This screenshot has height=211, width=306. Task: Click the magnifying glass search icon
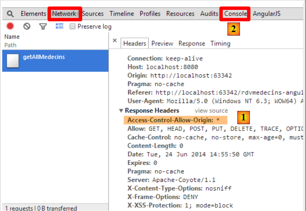[10, 14]
